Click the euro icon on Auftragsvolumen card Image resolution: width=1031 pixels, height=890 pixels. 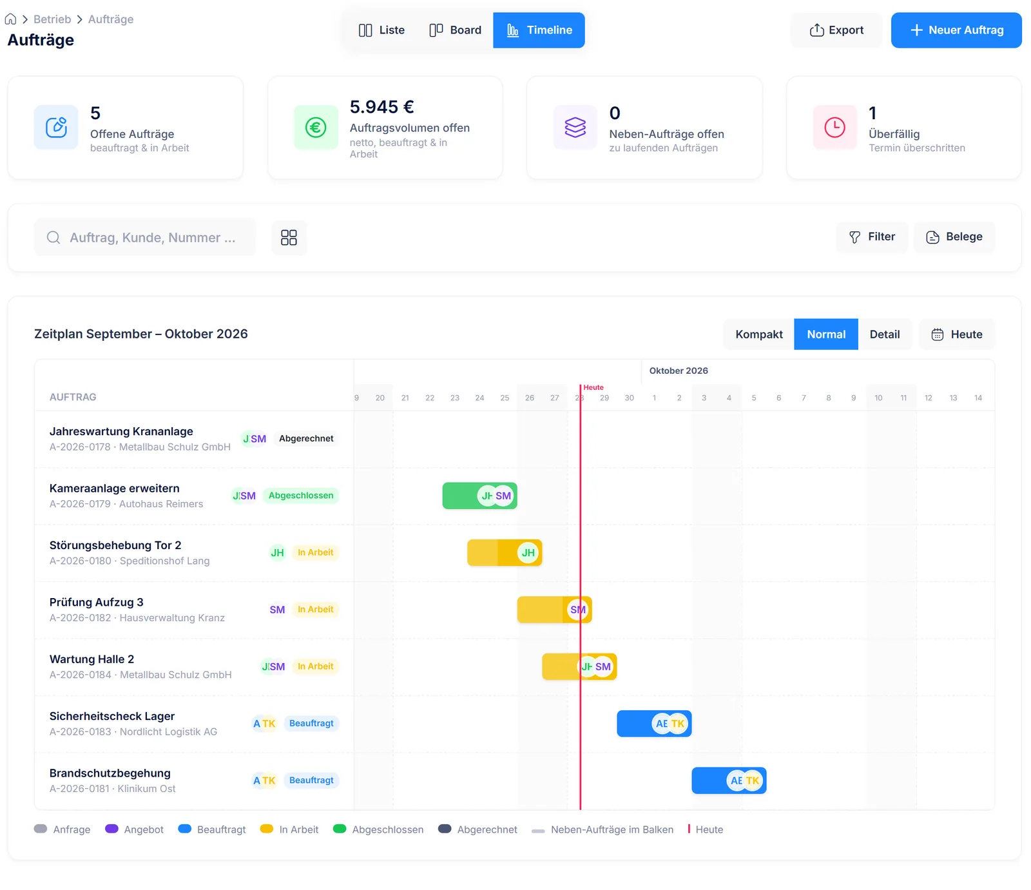pos(316,127)
